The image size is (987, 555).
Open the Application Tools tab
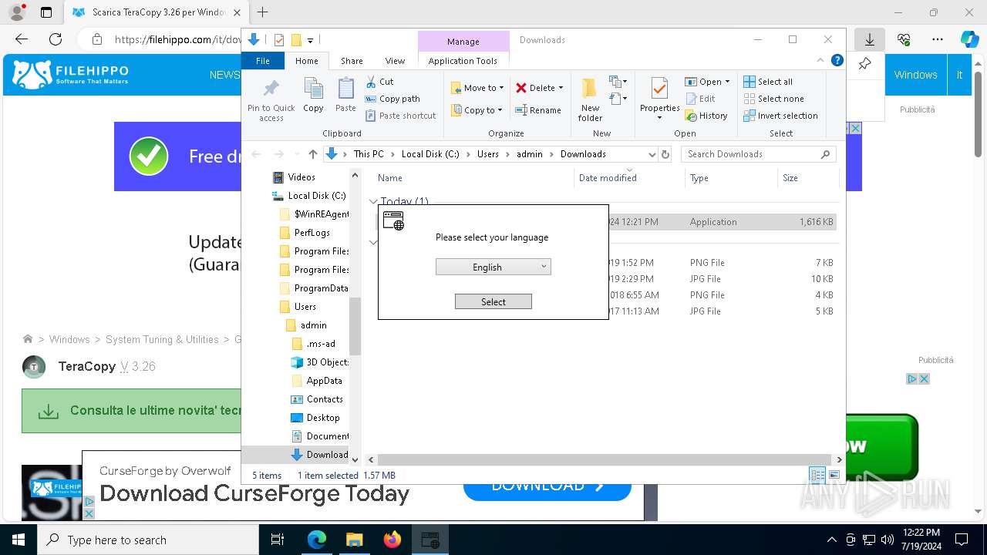(x=463, y=61)
